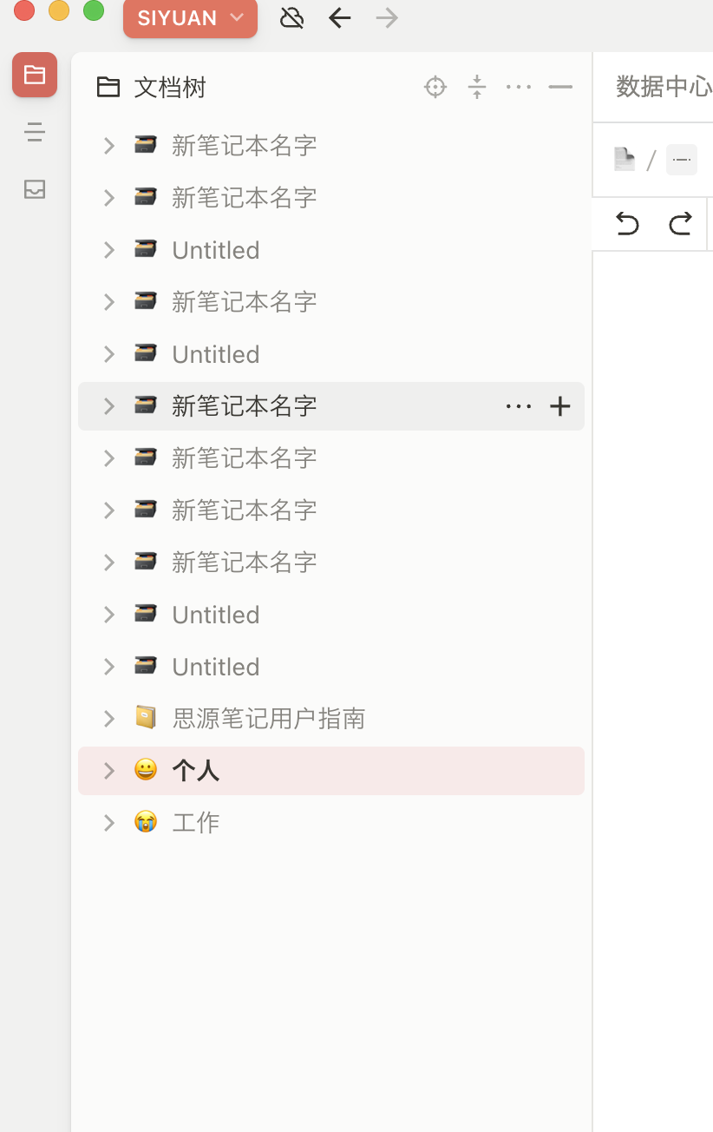Open more options in document tree header

pyautogui.click(x=519, y=87)
